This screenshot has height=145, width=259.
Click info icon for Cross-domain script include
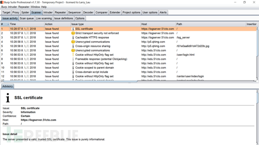pyautogui.click(x=73, y=72)
